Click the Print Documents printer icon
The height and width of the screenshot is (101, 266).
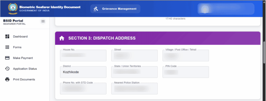(x=7, y=79)
